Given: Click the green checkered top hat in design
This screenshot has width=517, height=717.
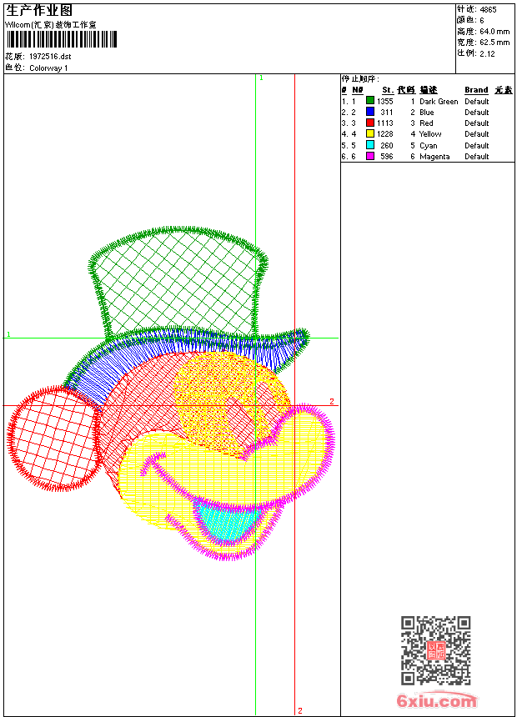Looking at the screenshot, I should tap(178, 281).
